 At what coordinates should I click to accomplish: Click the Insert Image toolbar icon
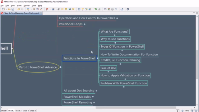click(53, 9)
